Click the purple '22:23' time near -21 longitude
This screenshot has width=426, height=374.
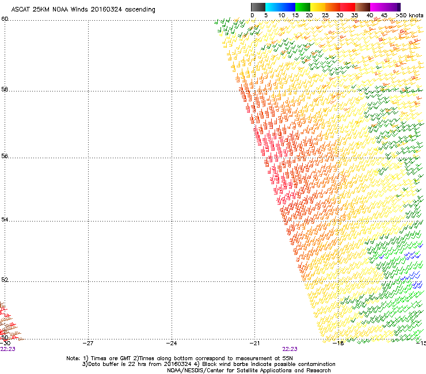(290, 349)
